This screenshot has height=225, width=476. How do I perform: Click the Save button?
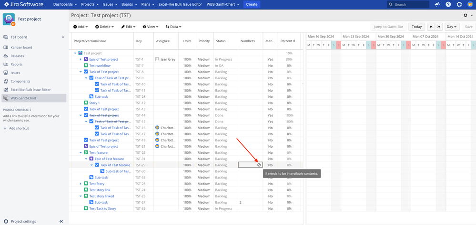(x=469, y=27)
